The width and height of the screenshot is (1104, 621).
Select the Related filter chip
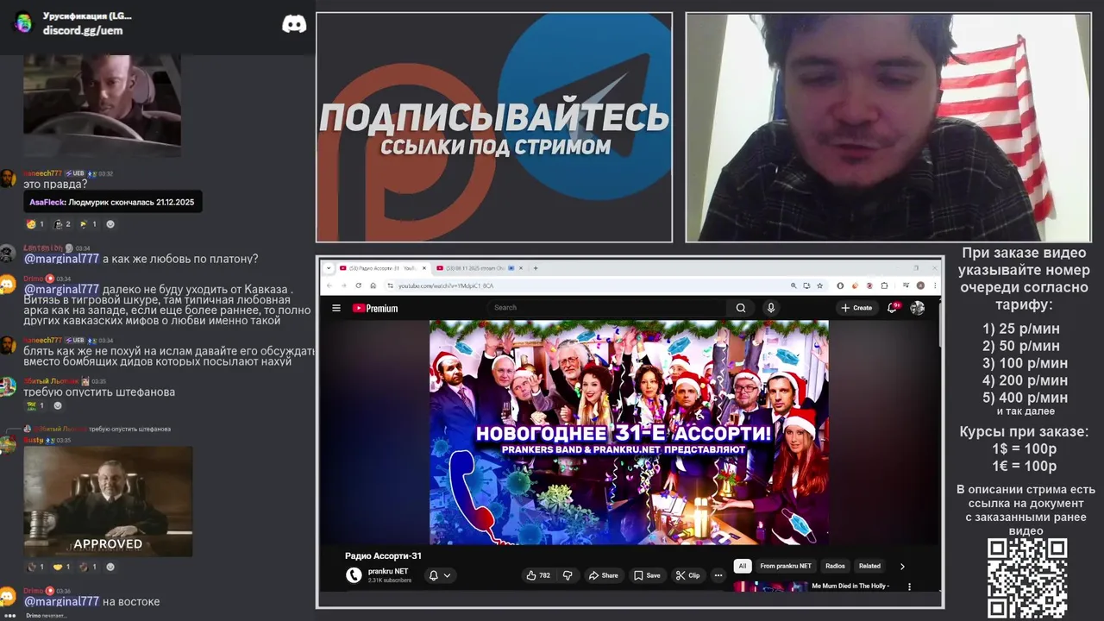(869, 567)
